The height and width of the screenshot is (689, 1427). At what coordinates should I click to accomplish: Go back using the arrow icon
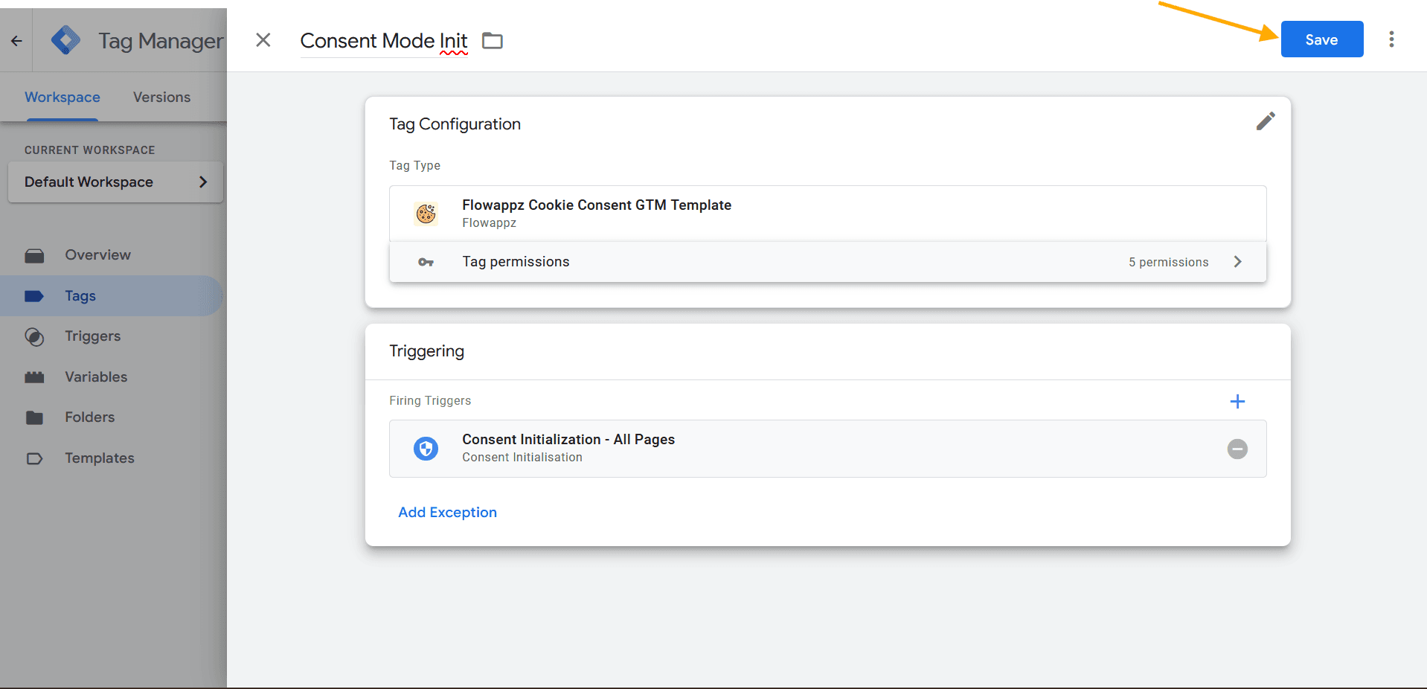click(x=16, y=41)
